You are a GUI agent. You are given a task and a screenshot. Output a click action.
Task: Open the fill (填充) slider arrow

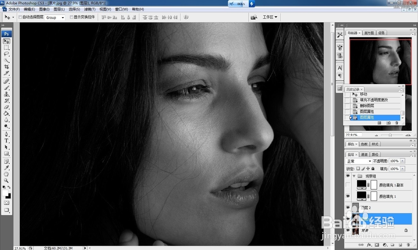[403, 169]
